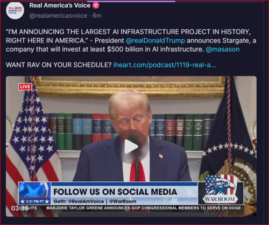This screenshot has height=225, width=269.
Task: Click the Marjorie Taylor Greene news ticker
Action: pyautogui.click(x=144, y=208)
